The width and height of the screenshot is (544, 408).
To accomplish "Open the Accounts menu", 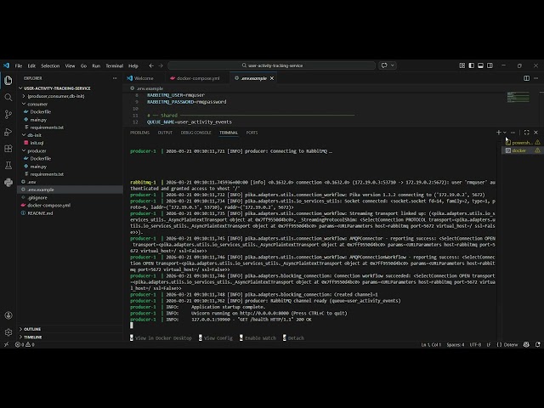I will click(x=8, y=315).
